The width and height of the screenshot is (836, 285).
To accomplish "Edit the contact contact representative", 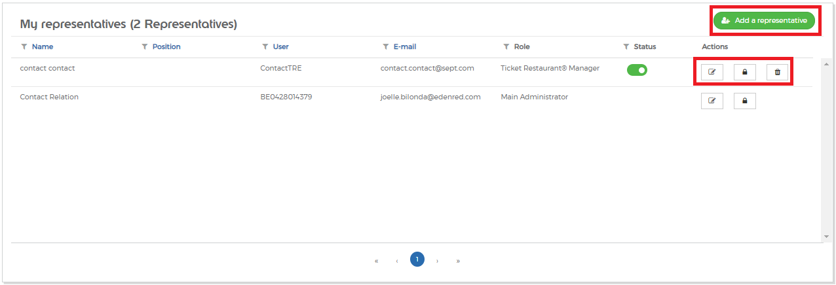I will (712, 72).
